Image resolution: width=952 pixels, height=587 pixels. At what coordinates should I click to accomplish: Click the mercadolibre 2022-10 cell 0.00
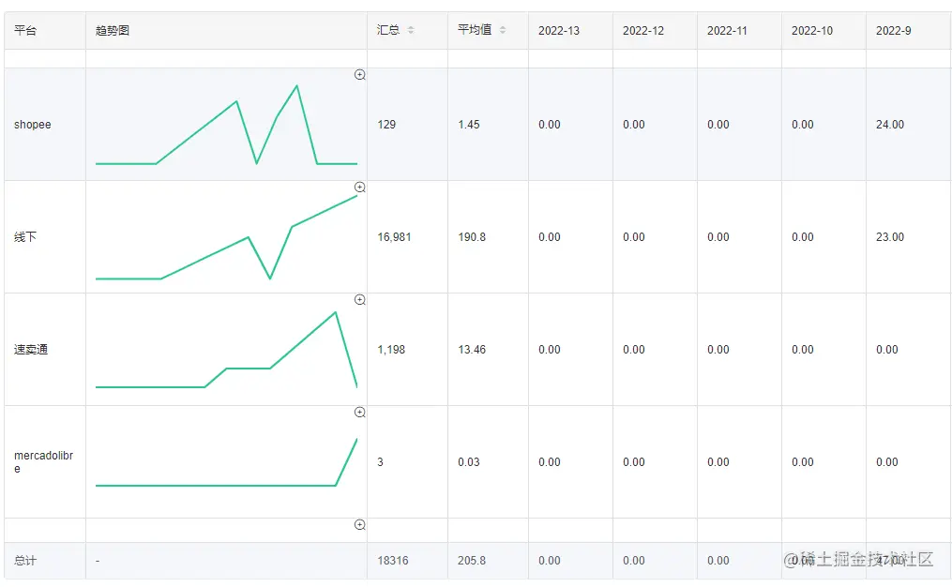point(803,462)
